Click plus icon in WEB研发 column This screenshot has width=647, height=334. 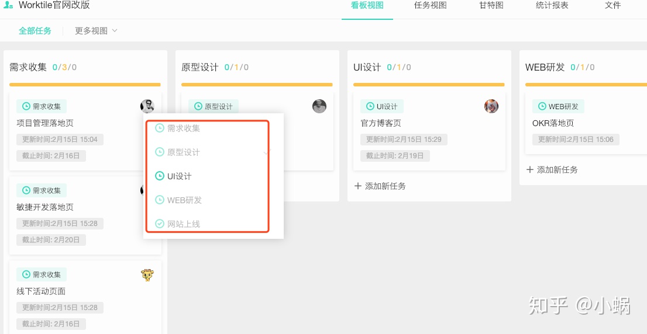[x=530, y=170]
